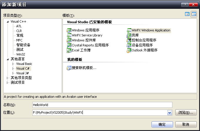The image size is (200, 131).
Task: Select the 测试项目 tree label
Action: pos(18,83)
